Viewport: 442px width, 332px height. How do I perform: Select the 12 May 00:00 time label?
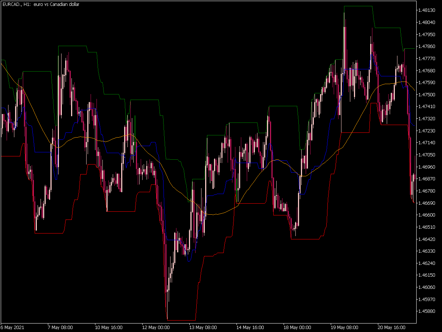157,327
